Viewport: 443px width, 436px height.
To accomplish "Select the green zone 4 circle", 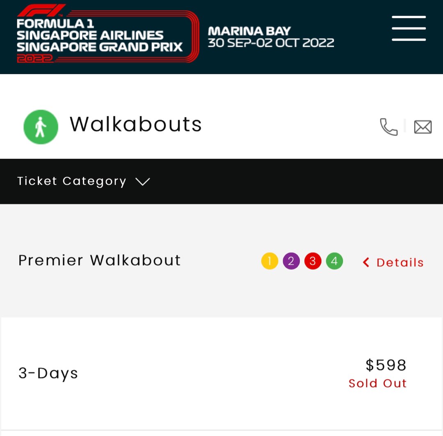I will (x=334, y=261).
